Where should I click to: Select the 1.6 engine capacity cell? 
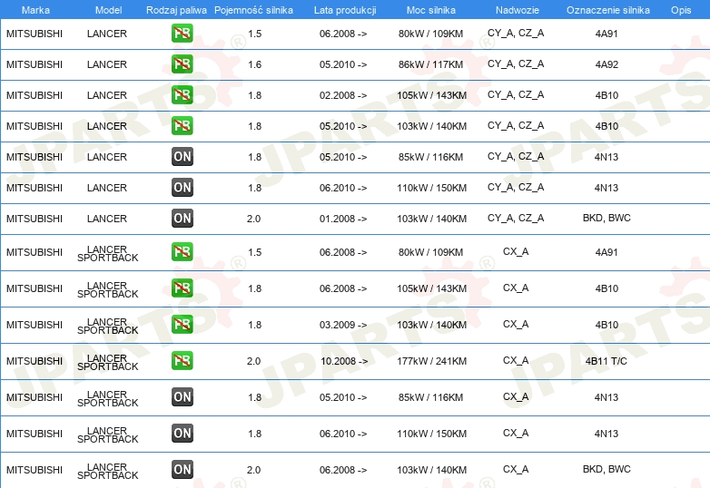pyautogui.click(x=254, y=64)
